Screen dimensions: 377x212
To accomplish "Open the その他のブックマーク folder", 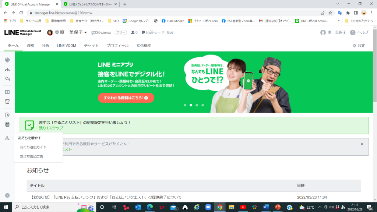I will 359,21.
